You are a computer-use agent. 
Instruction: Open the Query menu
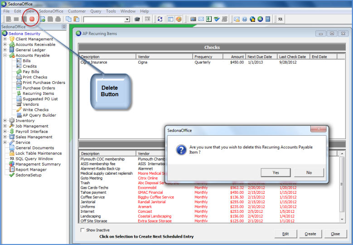pyautogui.click(x=96, y=11)
